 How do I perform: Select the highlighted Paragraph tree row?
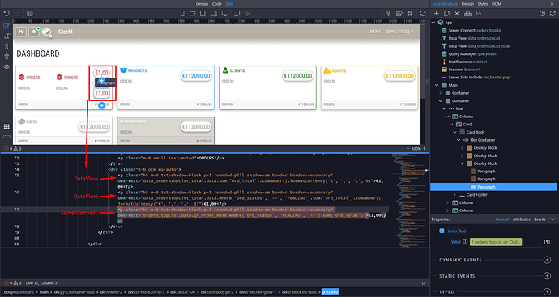click(x=493, y=187)
